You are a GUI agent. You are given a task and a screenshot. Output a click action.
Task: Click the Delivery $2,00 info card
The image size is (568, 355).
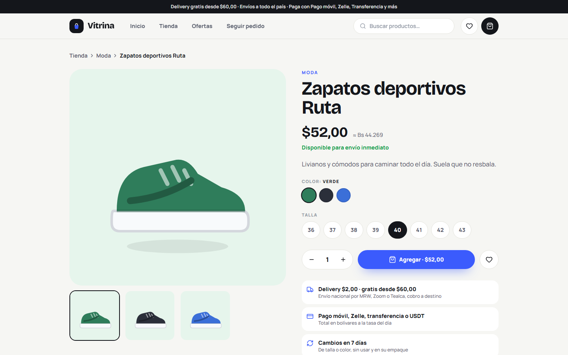coord(400,292)
